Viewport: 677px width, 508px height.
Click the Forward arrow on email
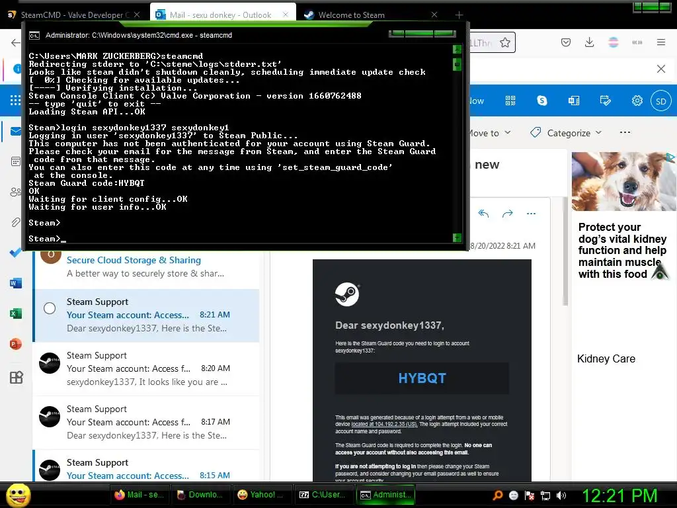coord(507,214)
